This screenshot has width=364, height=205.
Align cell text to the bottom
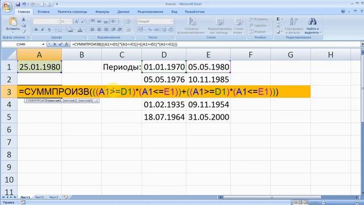(106, 22)
